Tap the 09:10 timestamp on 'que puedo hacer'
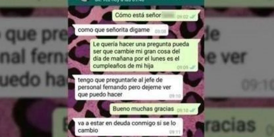This screenshot has height=137, width=274. click(175, 96)
